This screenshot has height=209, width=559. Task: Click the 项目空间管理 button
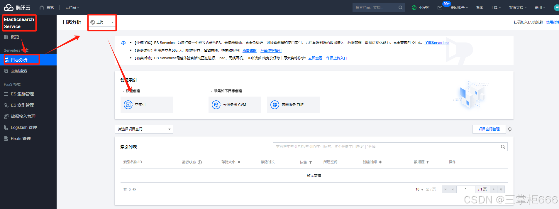tap(489, 129)
